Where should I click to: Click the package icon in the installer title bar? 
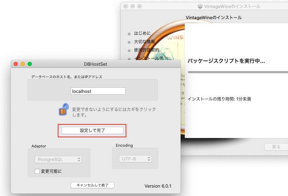click(200, 6)
